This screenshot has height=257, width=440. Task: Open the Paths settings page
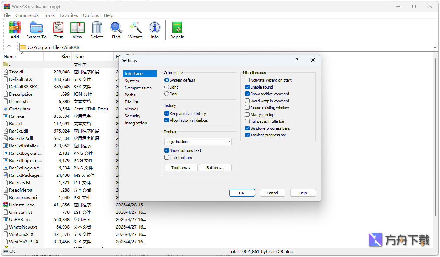pos(130,95)
